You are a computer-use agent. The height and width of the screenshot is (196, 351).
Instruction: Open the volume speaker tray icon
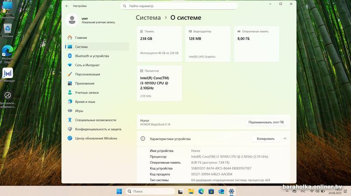(x=317, y=191)
